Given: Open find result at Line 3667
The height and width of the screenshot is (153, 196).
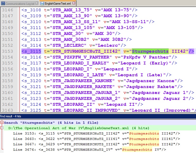Looking at the screenshot, I should (97, 144).
